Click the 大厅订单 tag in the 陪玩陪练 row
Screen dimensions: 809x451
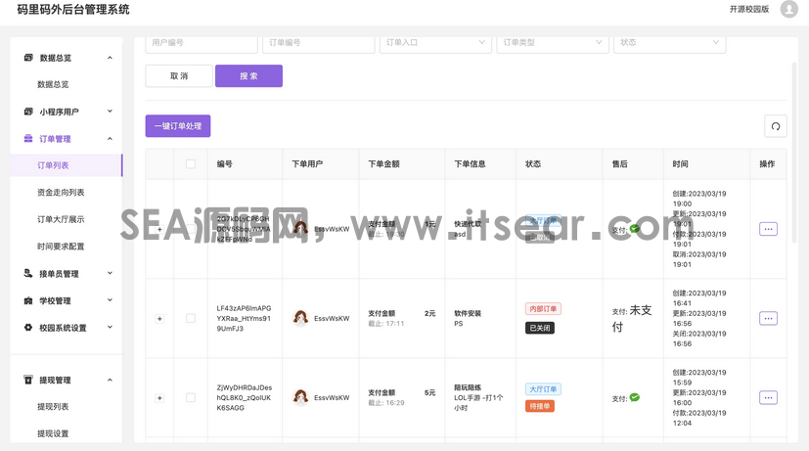click(x=543, y=389)
